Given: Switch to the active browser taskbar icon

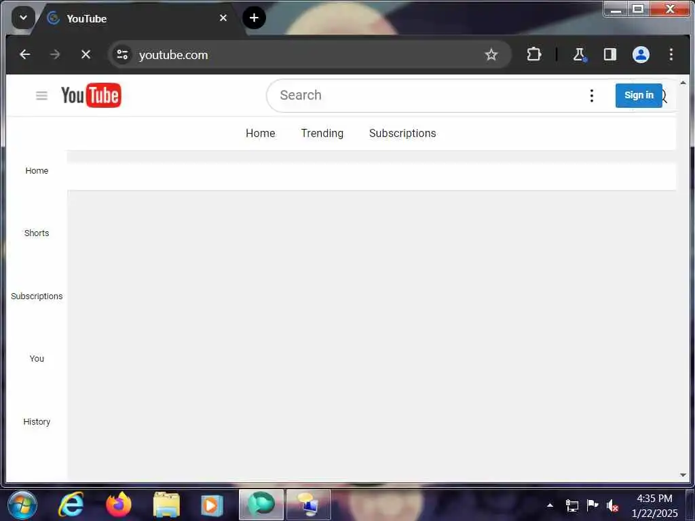Looking at the screenshot, I should tap(261, 505).
